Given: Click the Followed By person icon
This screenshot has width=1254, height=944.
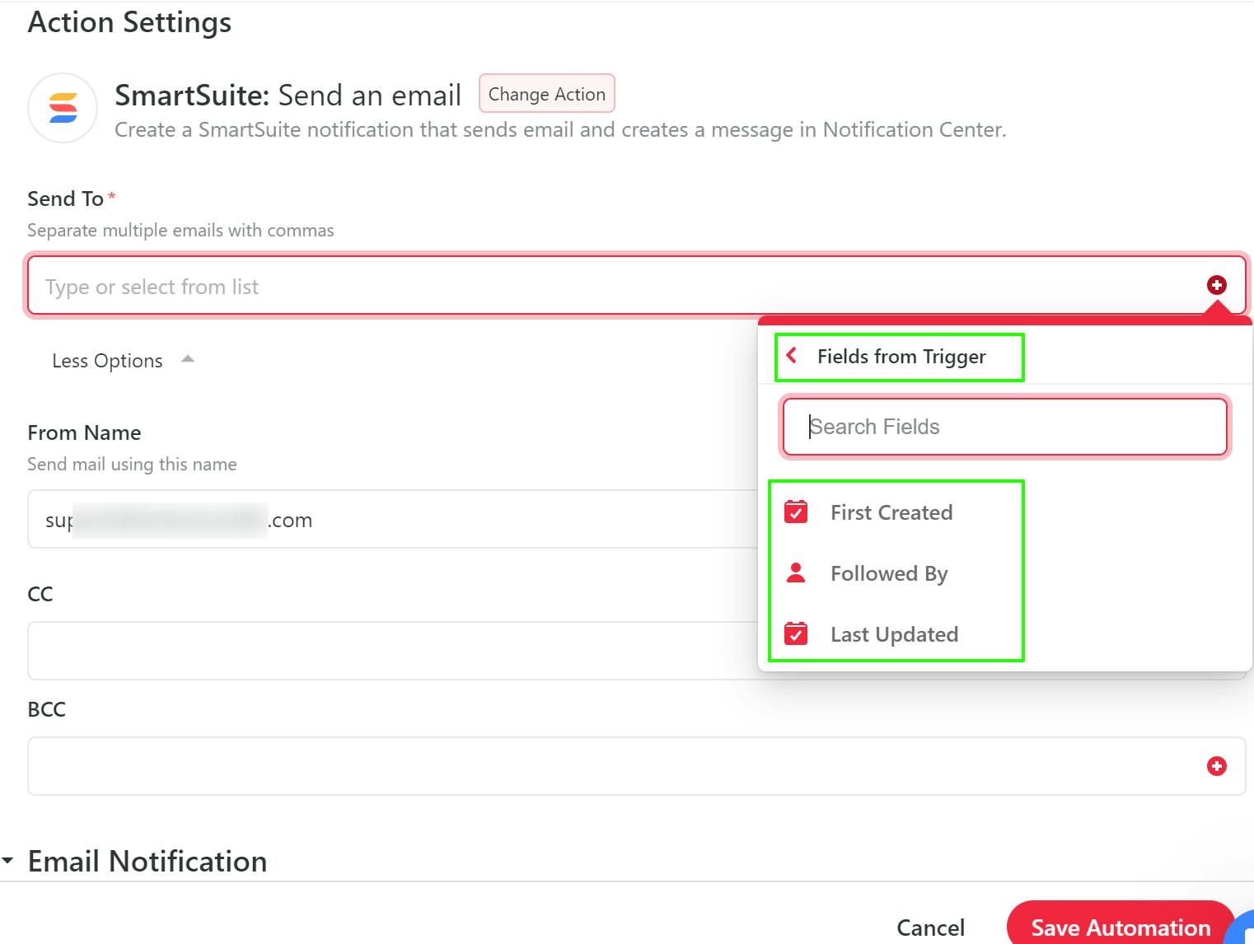Looking at the screenshot, I should 796,573.
